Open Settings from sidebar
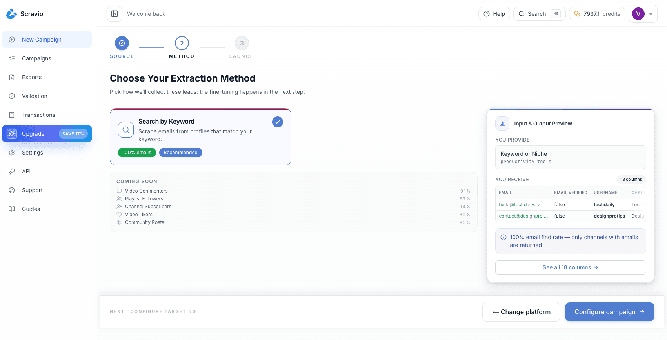This screenshot has height=340, width=667. (47, 153)
